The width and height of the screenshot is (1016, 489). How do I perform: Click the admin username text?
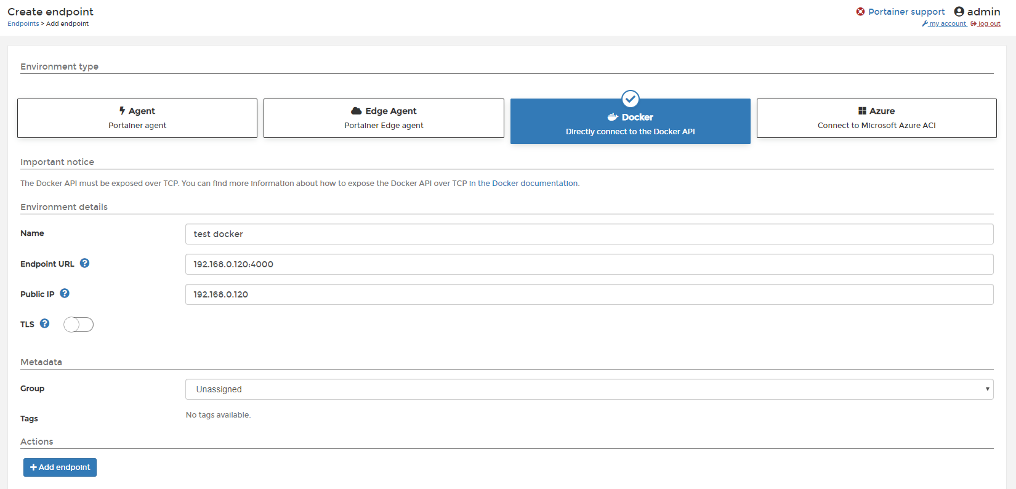[984, 12]
